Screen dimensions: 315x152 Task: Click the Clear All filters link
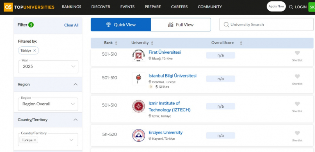click(x=71, y=25)
